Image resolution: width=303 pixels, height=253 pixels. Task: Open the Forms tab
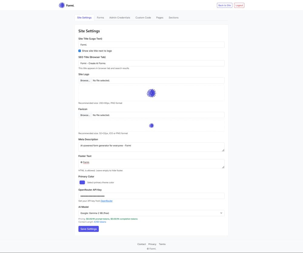(x=100, y=18)
